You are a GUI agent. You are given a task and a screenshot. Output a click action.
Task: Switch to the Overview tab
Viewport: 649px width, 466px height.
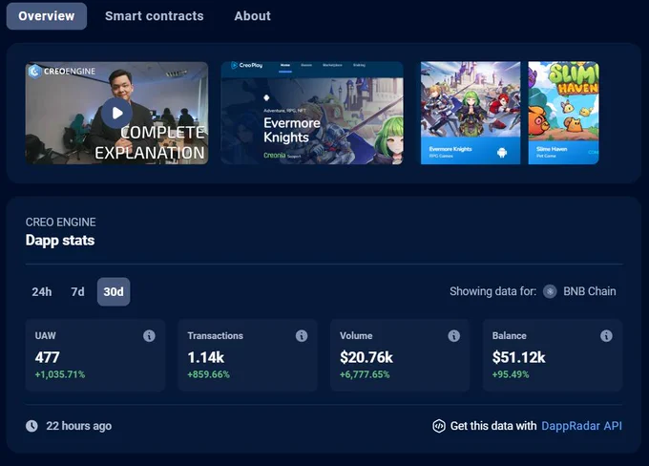47,16
